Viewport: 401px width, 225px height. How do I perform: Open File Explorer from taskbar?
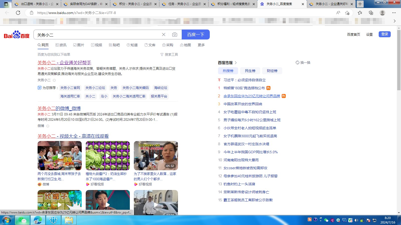point(69,220)
